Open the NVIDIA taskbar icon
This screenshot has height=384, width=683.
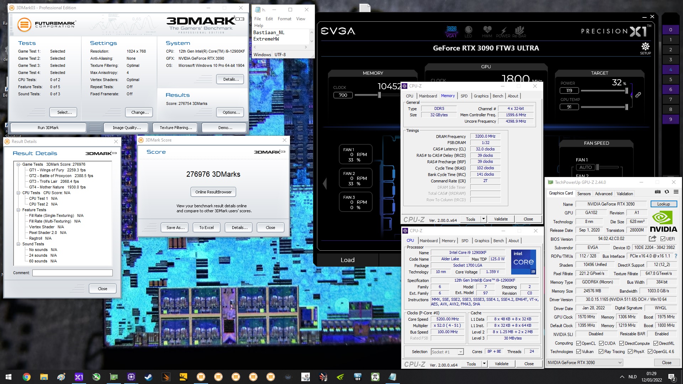(340, 377)
